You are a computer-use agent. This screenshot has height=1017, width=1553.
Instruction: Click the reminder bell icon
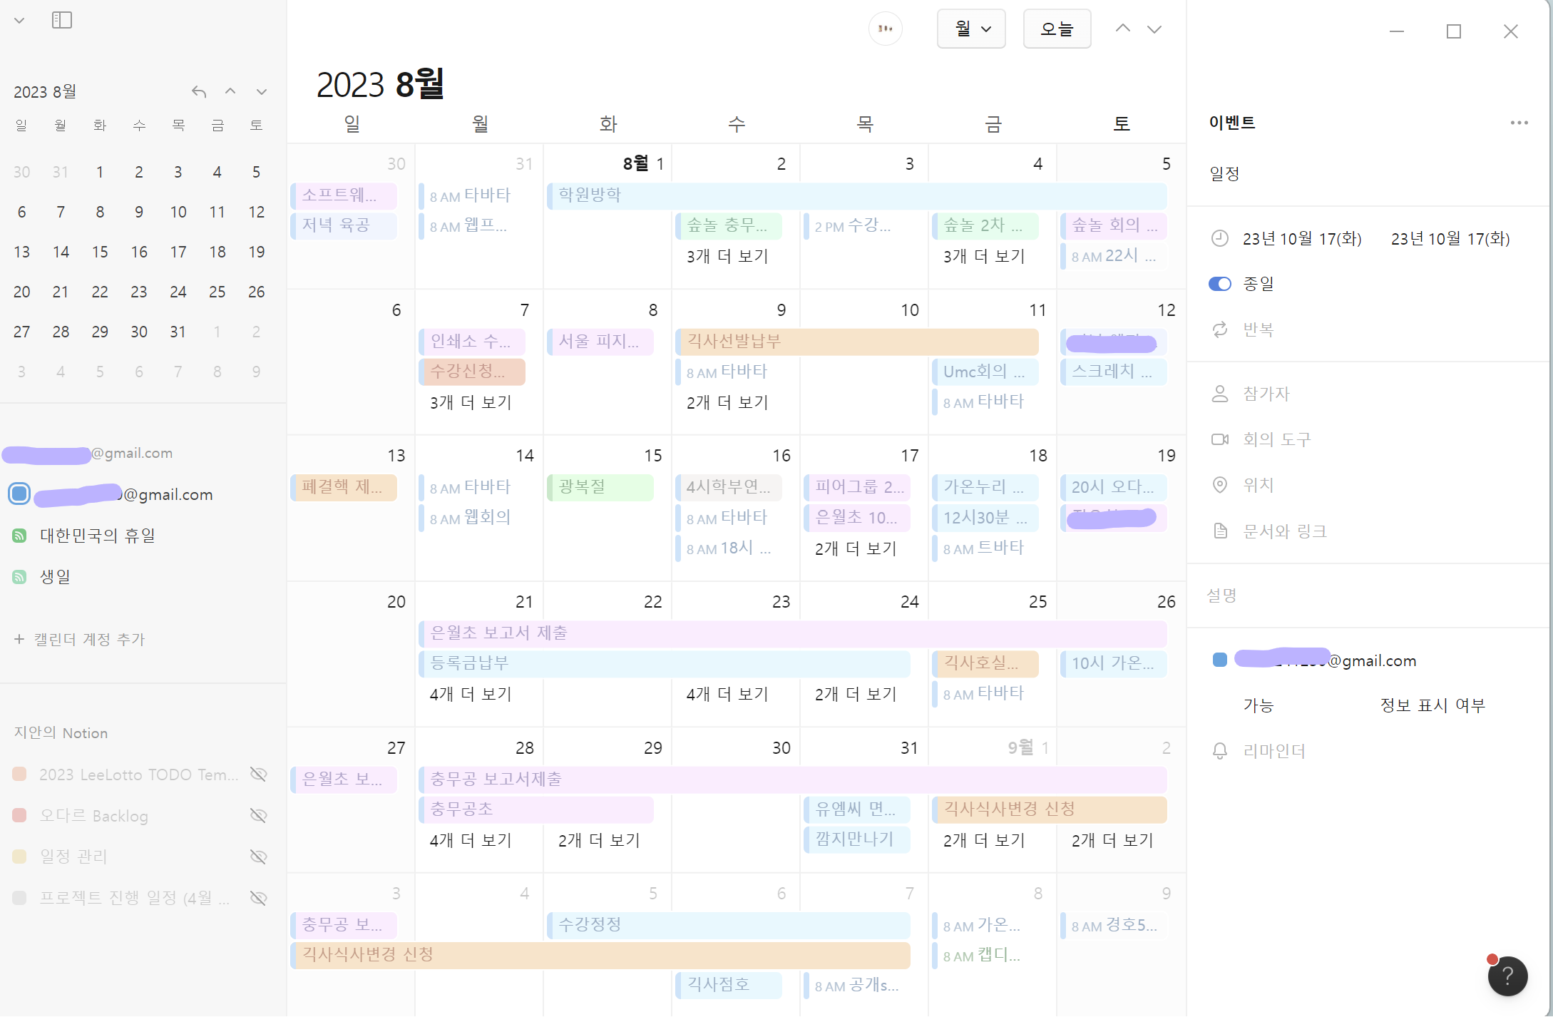click(1220, 750)
